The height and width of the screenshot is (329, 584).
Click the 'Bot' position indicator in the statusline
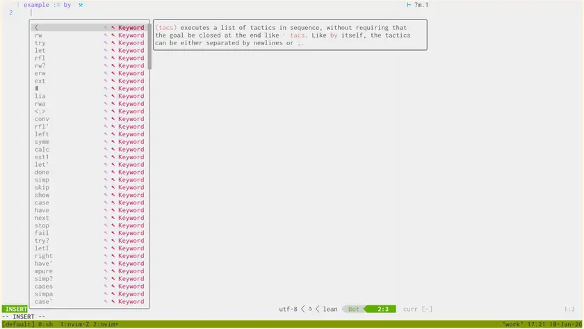pyautogui.click(x=352, y=309)
